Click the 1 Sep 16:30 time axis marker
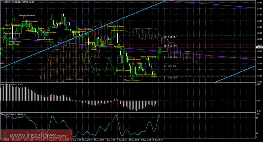 (110, 140)
